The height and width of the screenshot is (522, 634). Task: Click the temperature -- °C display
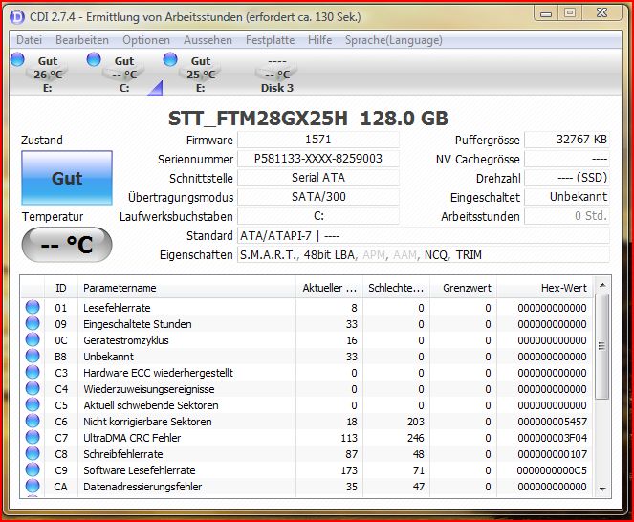pyautogui.click(x=67, y=245)
